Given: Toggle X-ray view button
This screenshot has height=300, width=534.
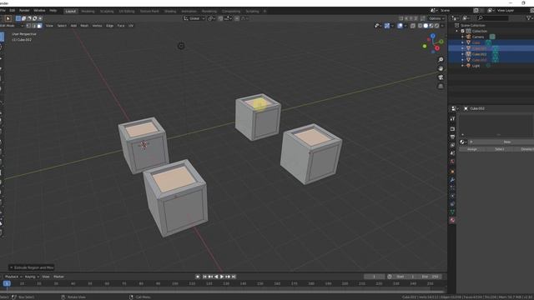Looking at the screenshot, I should pyautogui.click(x=413, y=26).
